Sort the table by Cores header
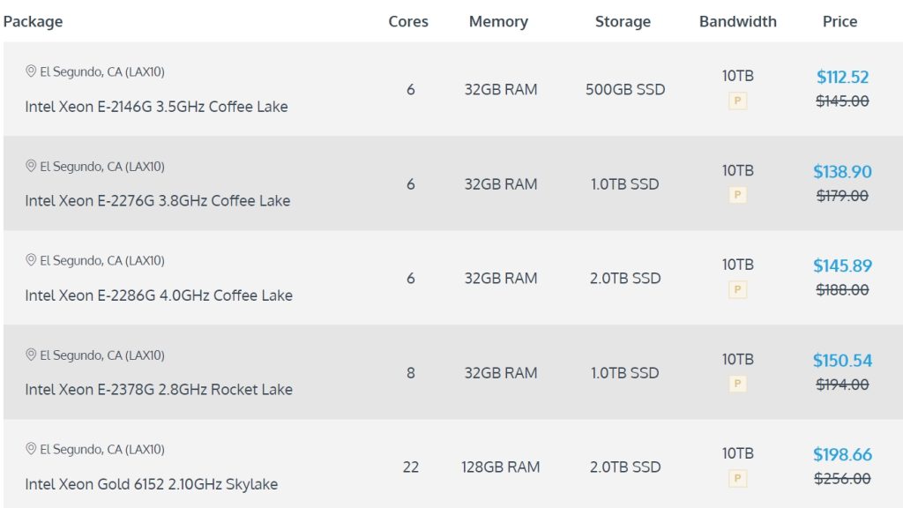This screenshot has width=903, height=508. (x=408, y=21)
